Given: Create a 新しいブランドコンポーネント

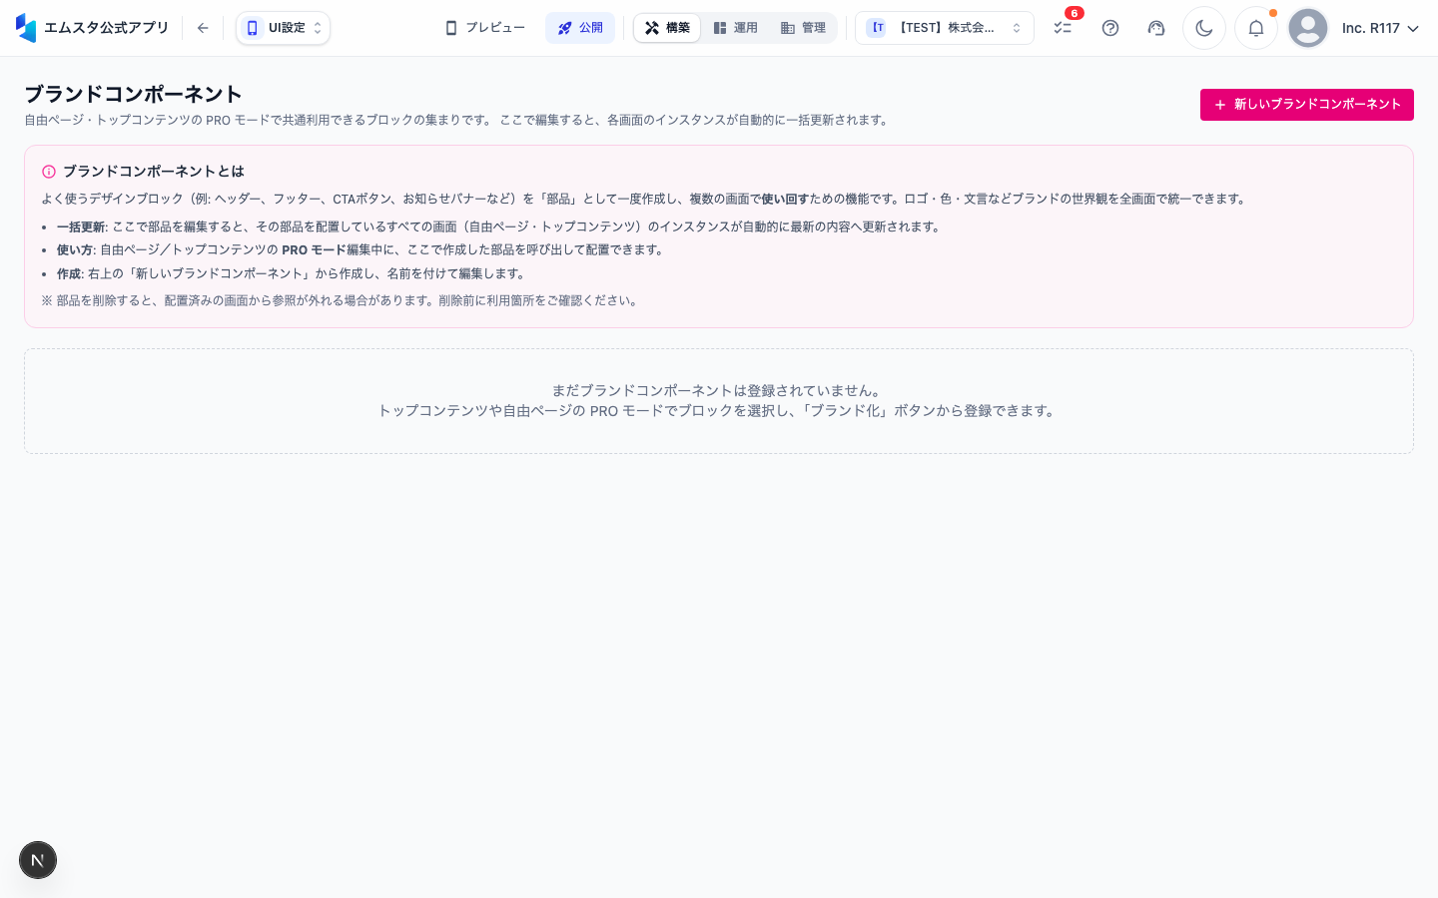Looking at the screenshot, I should tap(1307, 105).
